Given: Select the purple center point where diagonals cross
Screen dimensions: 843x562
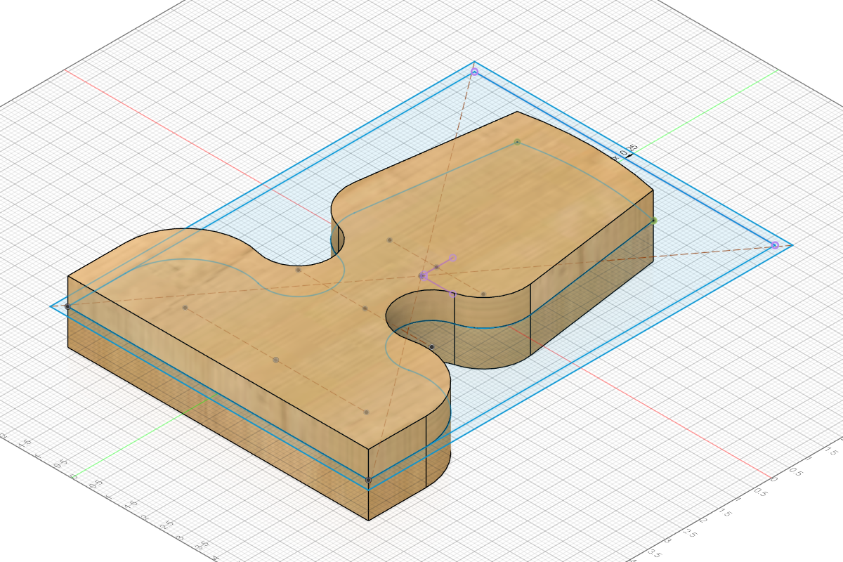Looking at the screenshot, I should coord(422,276).
